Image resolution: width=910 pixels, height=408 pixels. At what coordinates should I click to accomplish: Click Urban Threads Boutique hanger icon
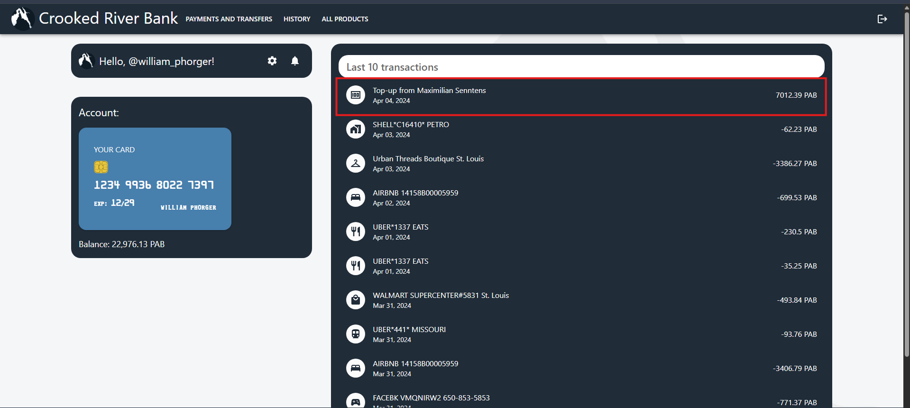(x=356, y=163)
